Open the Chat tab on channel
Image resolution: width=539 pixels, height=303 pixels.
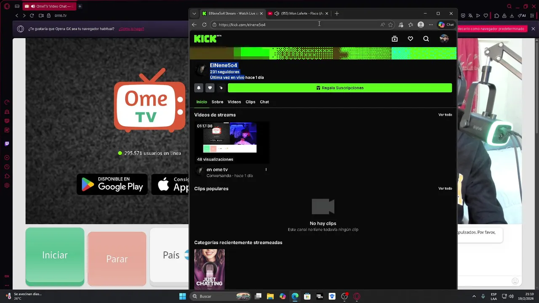pyautogui.click(x=264, y=102)
